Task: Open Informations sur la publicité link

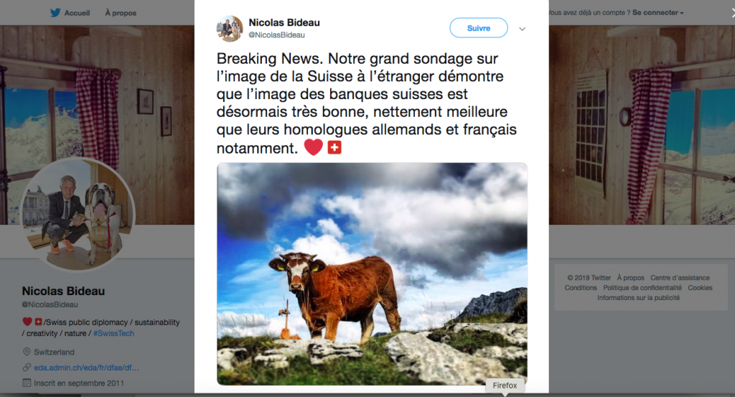Action: (x=638, y=298)
